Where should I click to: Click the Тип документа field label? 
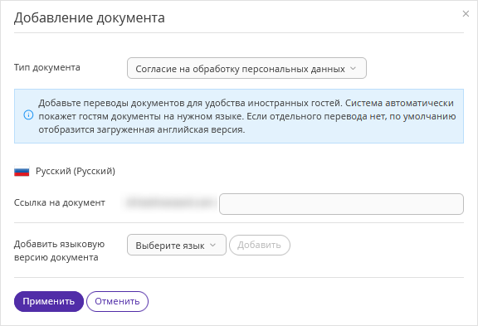47,67
